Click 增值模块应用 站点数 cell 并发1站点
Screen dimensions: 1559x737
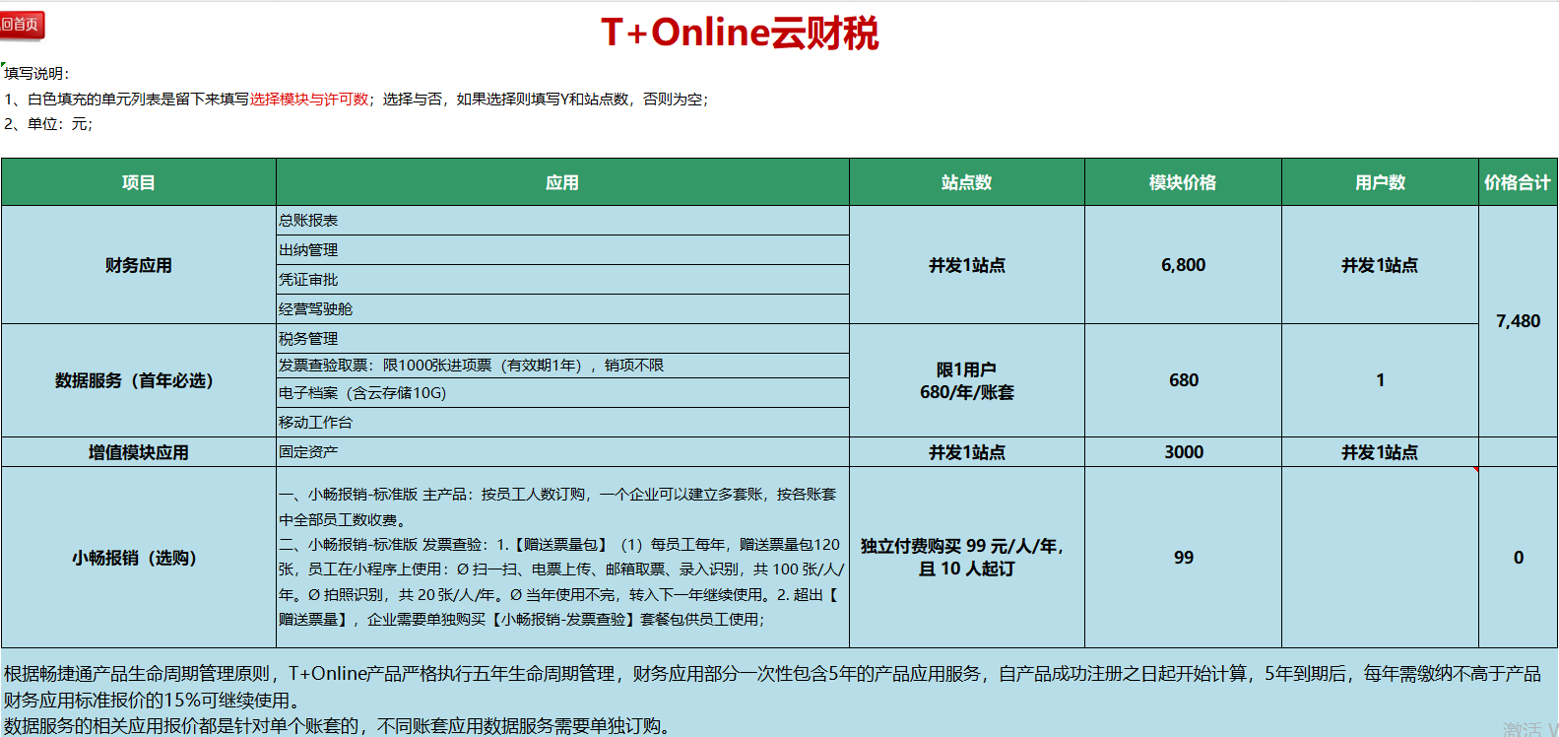[967, 452]
